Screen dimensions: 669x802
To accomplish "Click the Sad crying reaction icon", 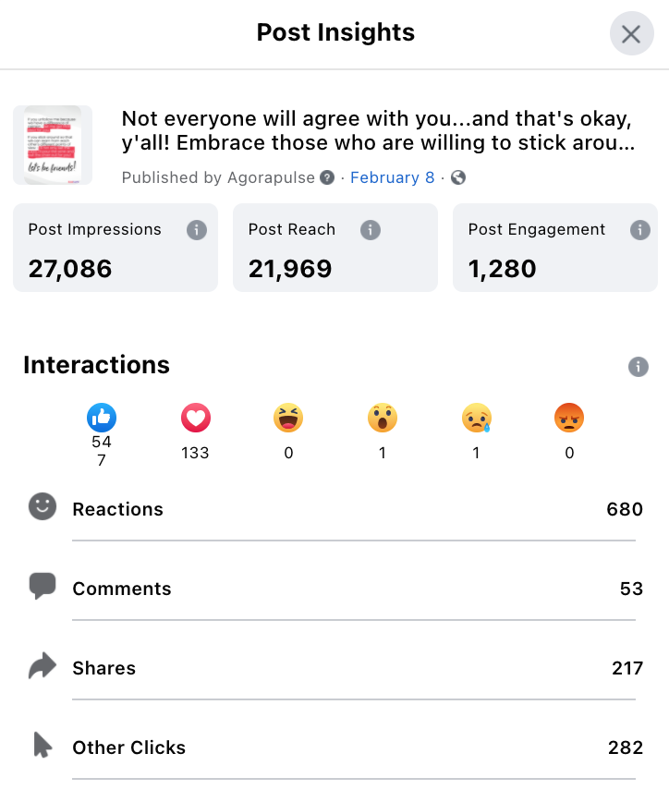I will pos(476,418).
